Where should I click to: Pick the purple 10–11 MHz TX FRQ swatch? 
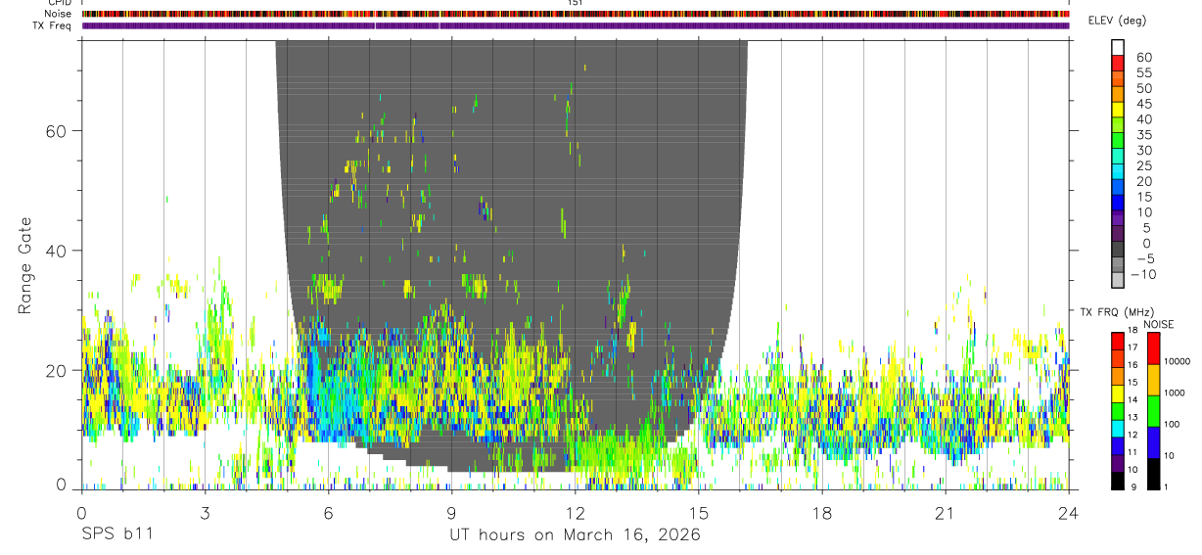tap(1118, 462)
